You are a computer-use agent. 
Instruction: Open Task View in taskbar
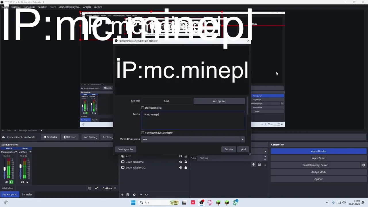[184, 202]
